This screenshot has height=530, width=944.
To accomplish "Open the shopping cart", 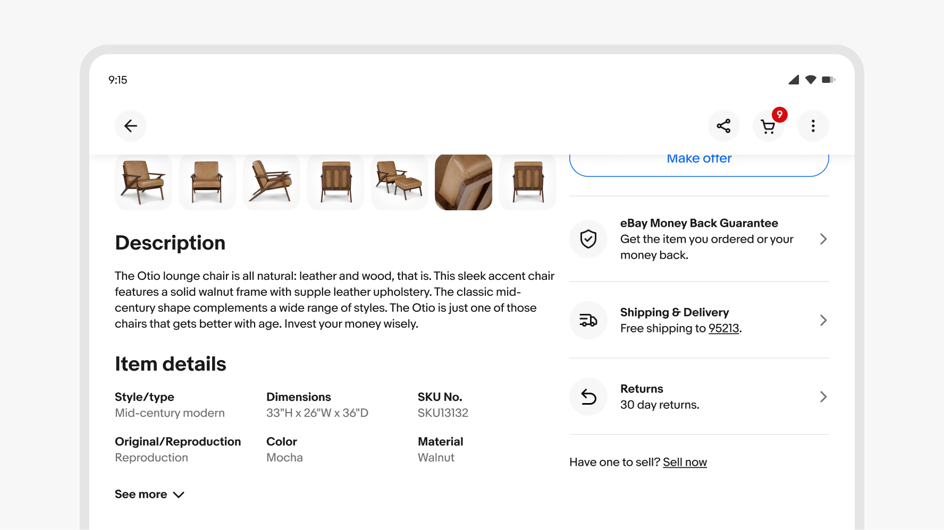I will coord(768,126).
